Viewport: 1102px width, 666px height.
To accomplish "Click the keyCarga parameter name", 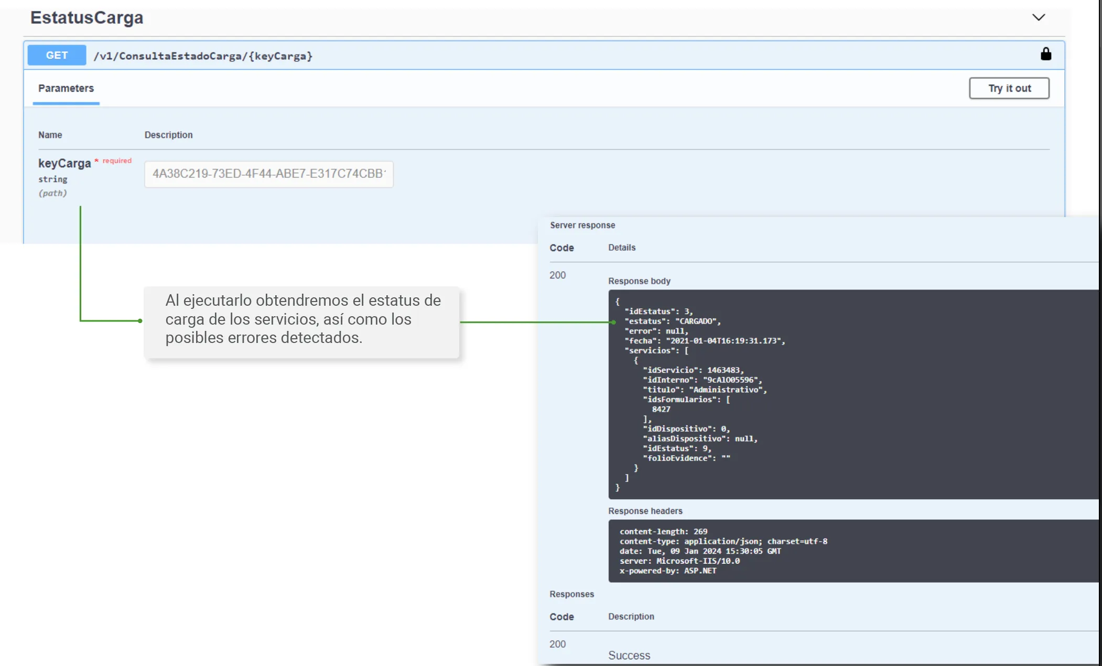I will tap(64, 163).
